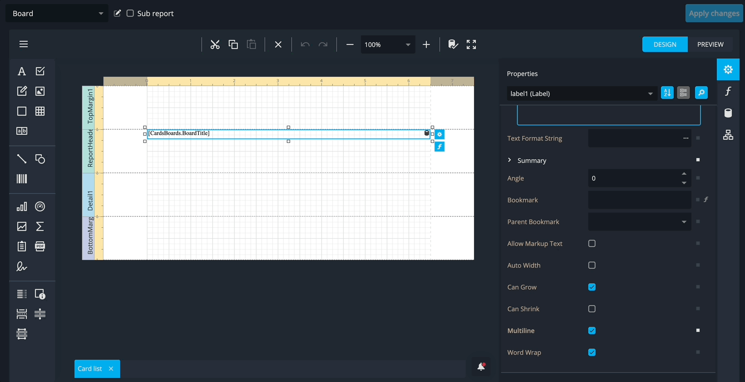The image size is (745, 382).
Task: Toggle full screen mode
Action: (x=471, y=44)
